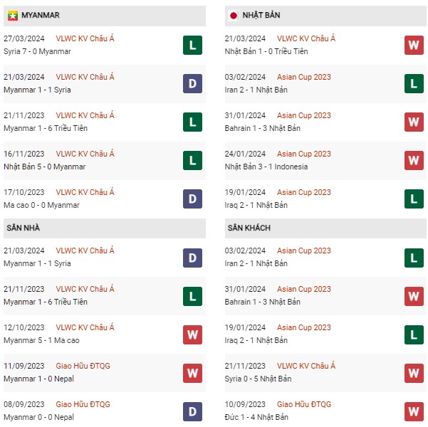Viewport: 428px width, 427px height.
Task: Open the SÂN NHÀ section heading
Action: point(25,228)
